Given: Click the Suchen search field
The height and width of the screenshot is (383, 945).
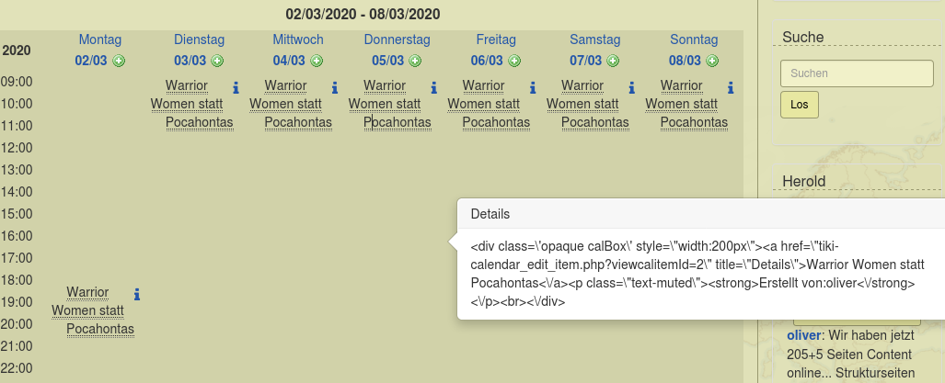Looking at the screenshot, I should (x=857, y=73).
